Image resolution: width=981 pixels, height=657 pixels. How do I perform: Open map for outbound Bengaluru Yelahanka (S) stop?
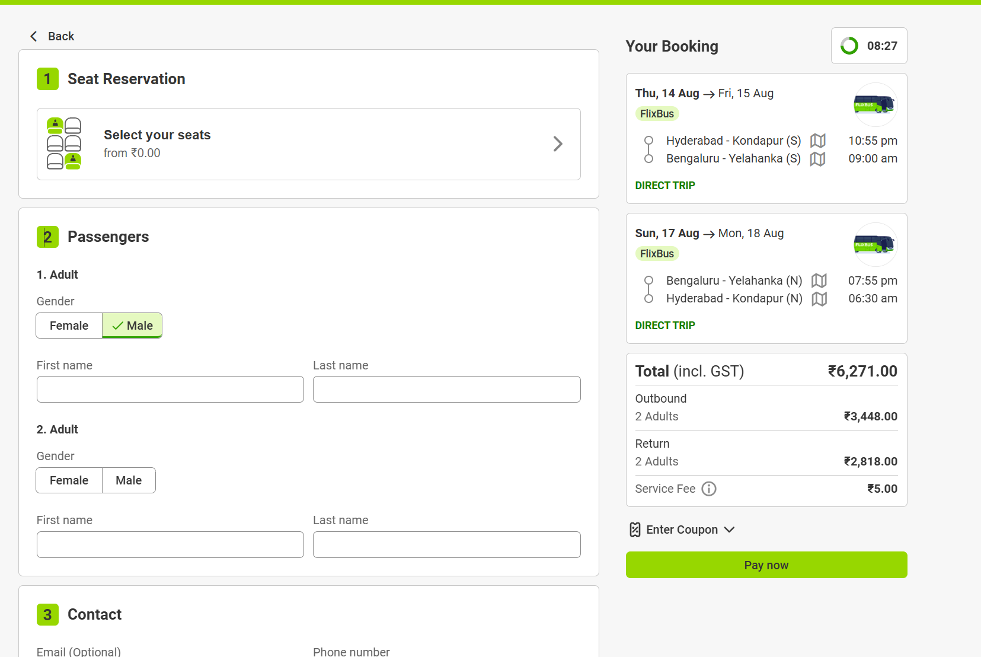(x=818, y=159)
